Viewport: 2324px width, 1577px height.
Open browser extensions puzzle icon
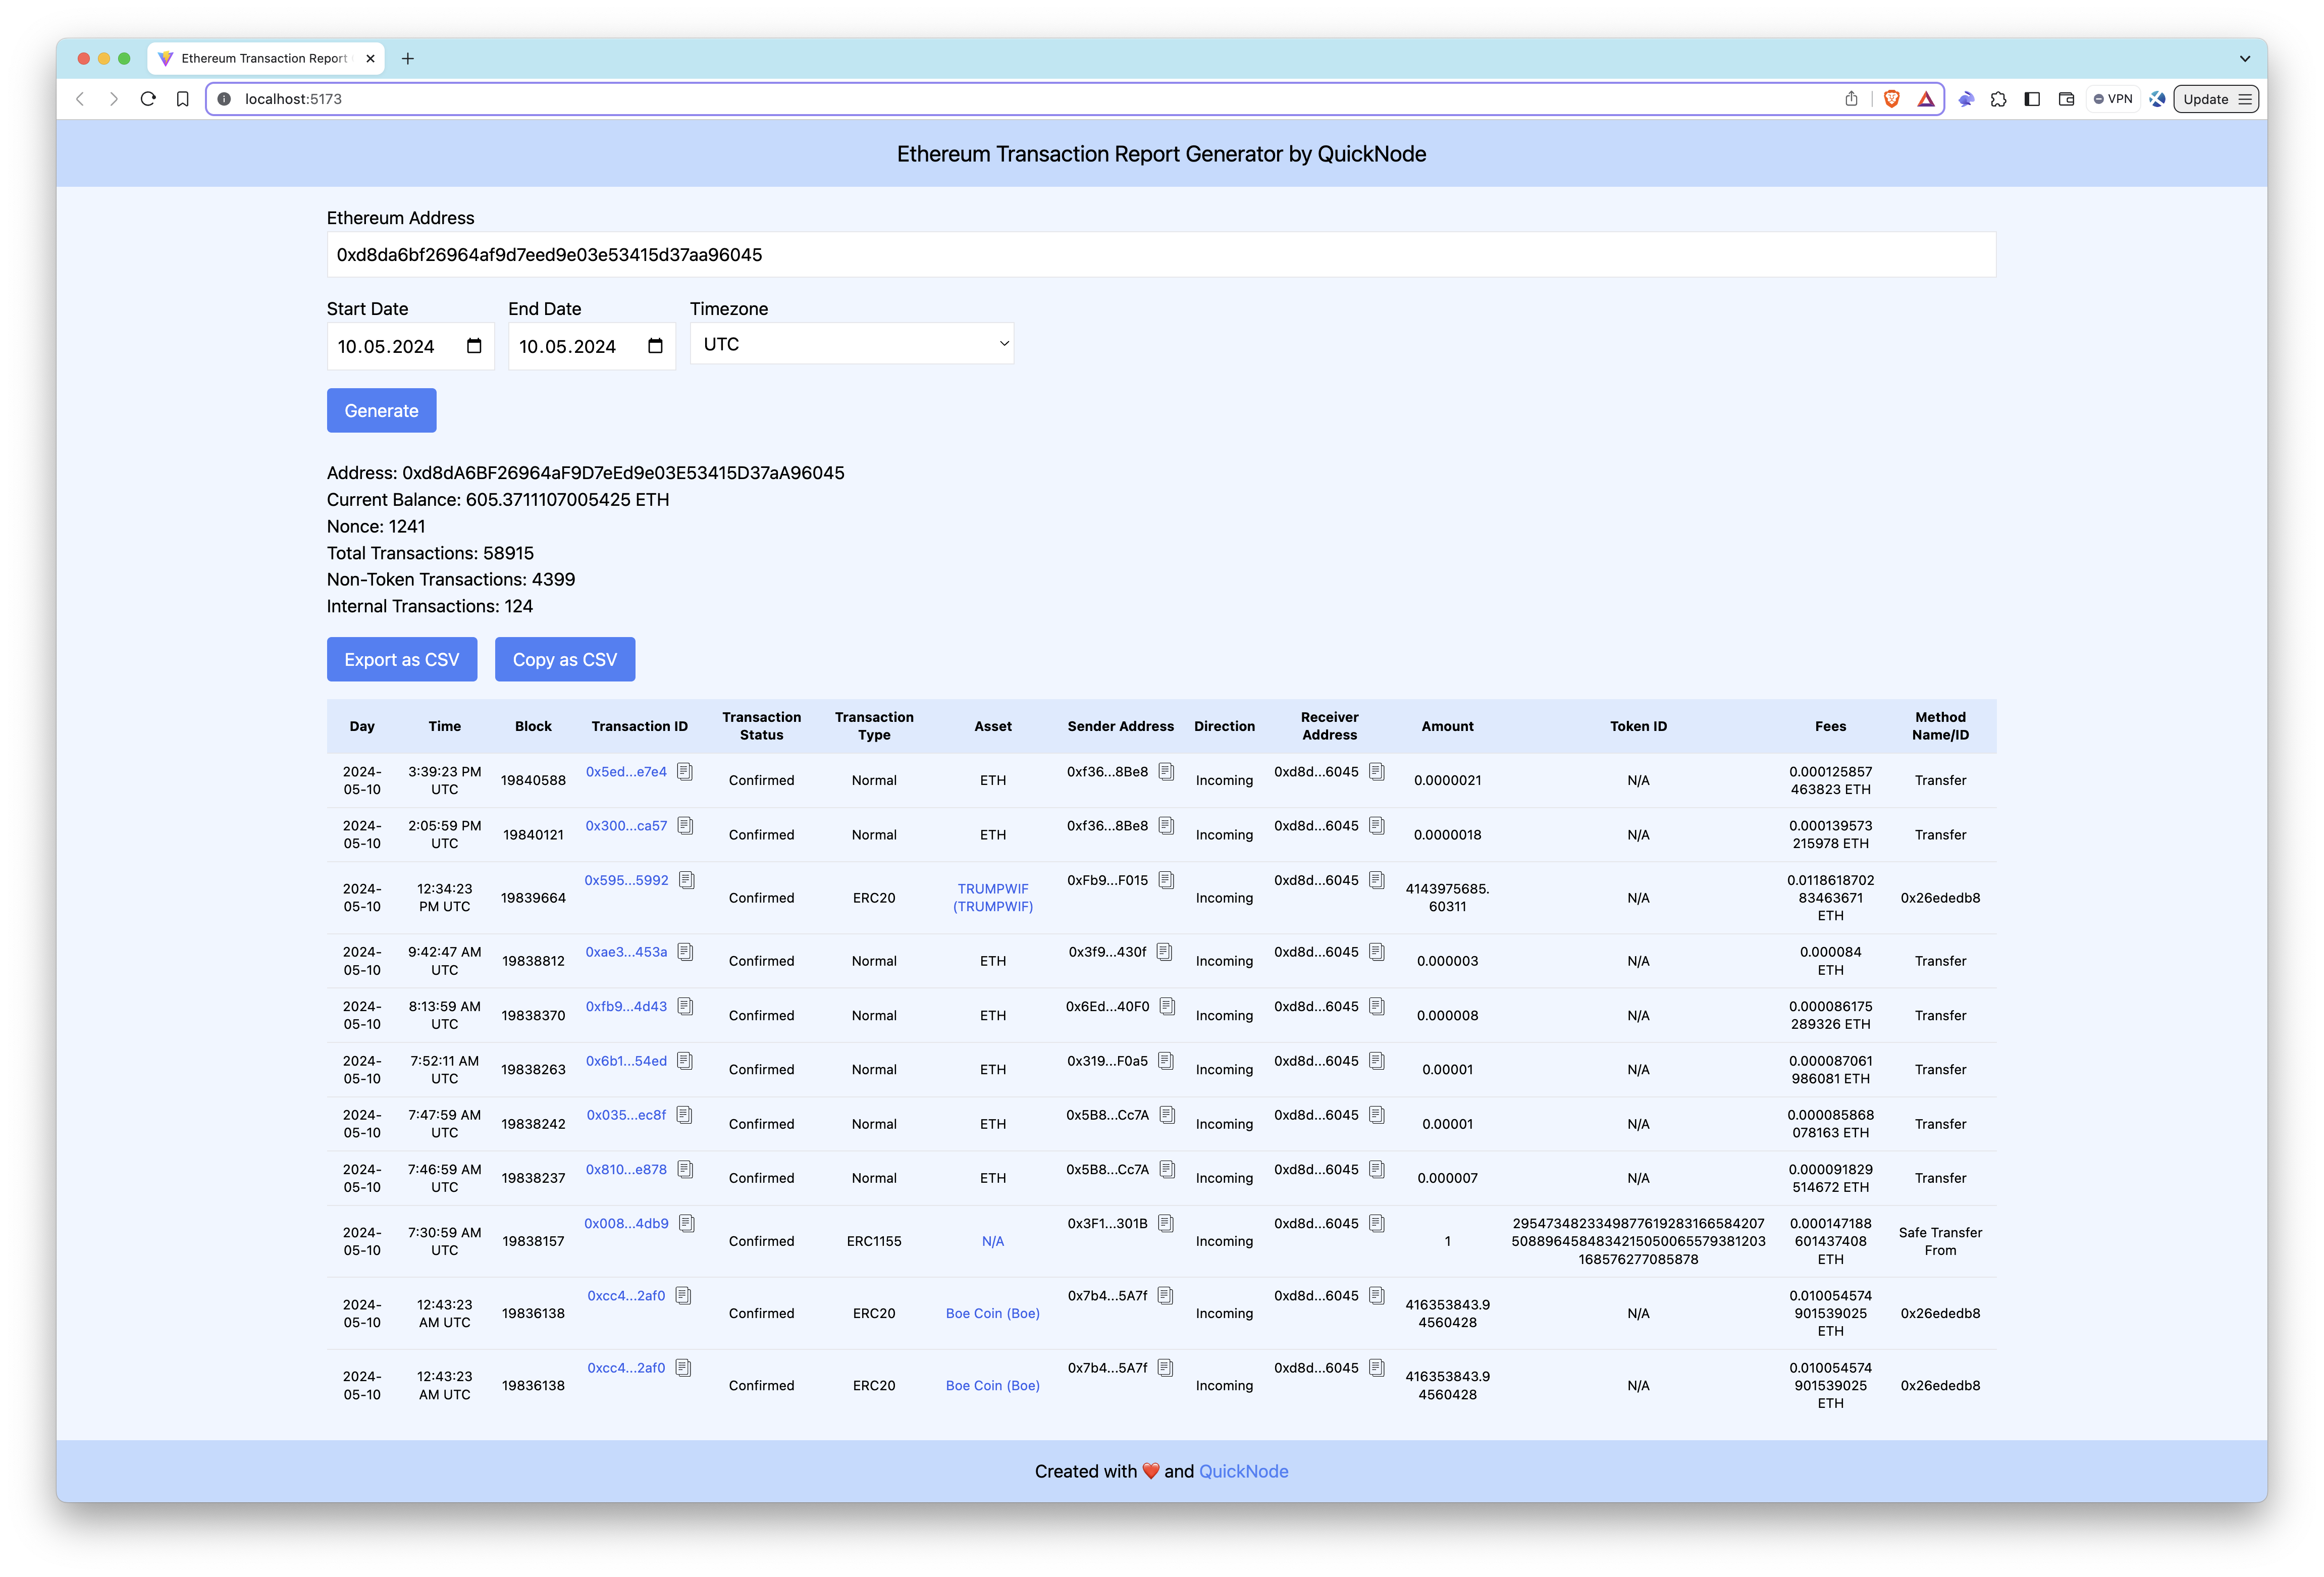click(x=1999, y=99)
